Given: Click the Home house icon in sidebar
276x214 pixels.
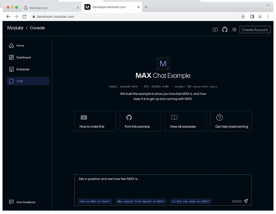Looking at the screenshot, I should [11, 46].
